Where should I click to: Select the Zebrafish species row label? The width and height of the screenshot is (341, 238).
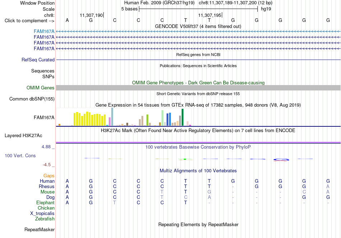(x=45, y=219)
